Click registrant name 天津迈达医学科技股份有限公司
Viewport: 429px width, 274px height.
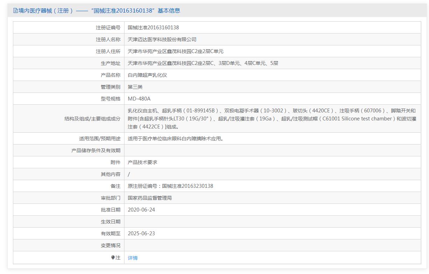coord(162,39)
